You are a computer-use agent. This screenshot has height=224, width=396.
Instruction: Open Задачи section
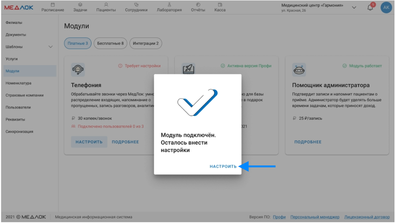pos(80,7)
